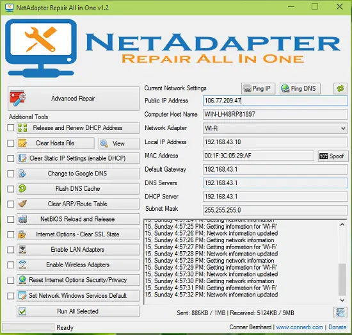
Task: Click Enable Wireless Adapters button
Action: point(78,265)
